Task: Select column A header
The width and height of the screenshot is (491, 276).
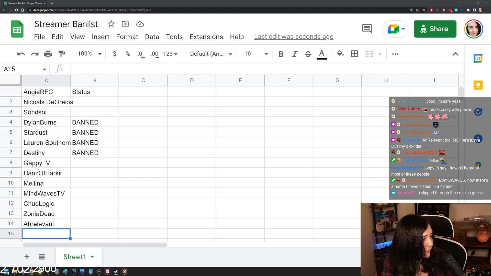Action: pyautogui.click(x=46, y=80)
